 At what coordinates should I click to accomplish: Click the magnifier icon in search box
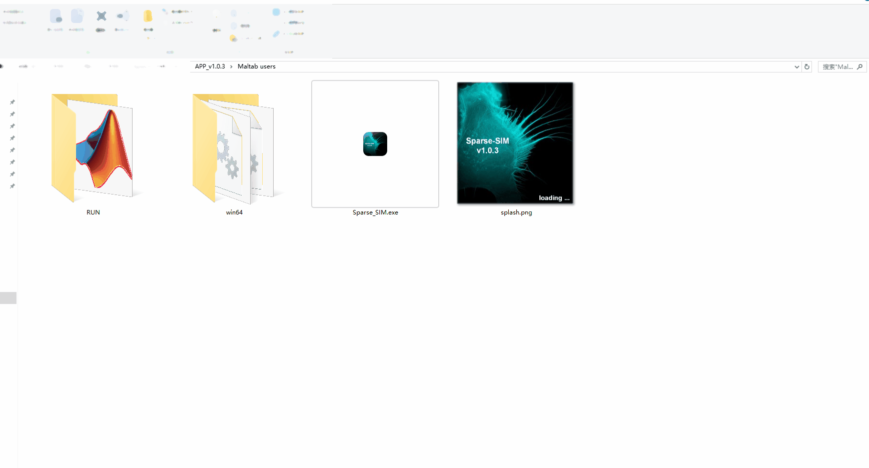(860, 66)
